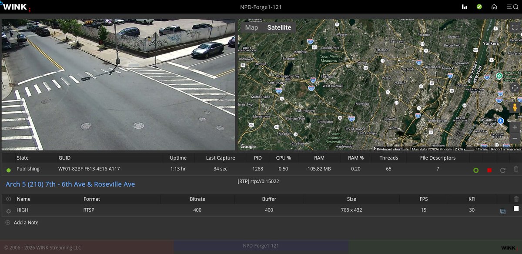Screen dimensions: 522x254
Task: Duplicate the HIGH stream with copy icon
Action: (503, 211)
